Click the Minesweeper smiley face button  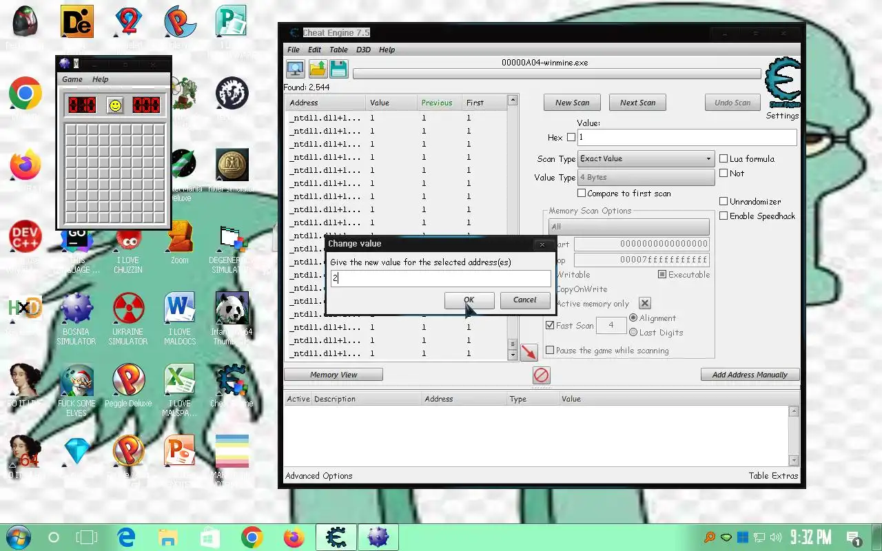(115, 105)
